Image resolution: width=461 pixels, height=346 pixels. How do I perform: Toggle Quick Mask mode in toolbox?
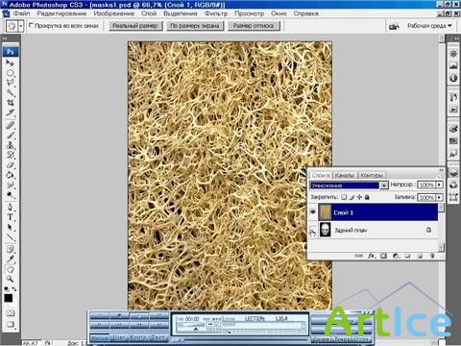10,313
